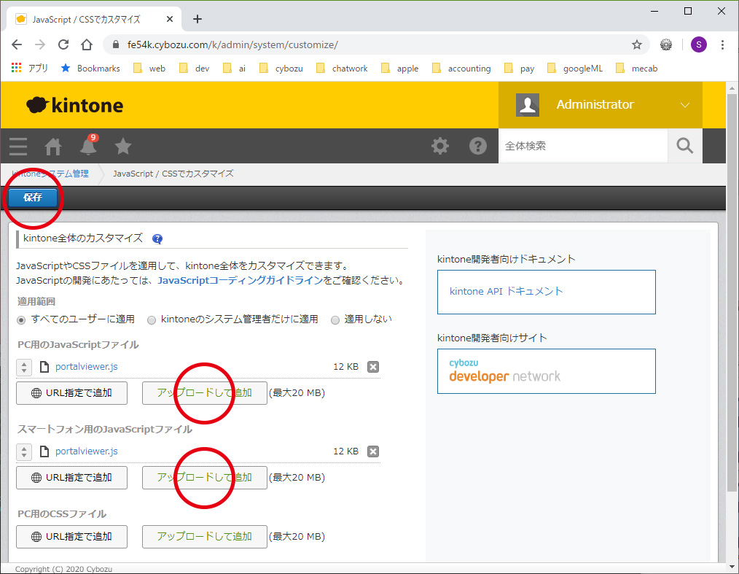Image resolution: width=739 pixels, height=574 pixels.
Task: Reload the page with refresh icon
Action: point(63,44)
